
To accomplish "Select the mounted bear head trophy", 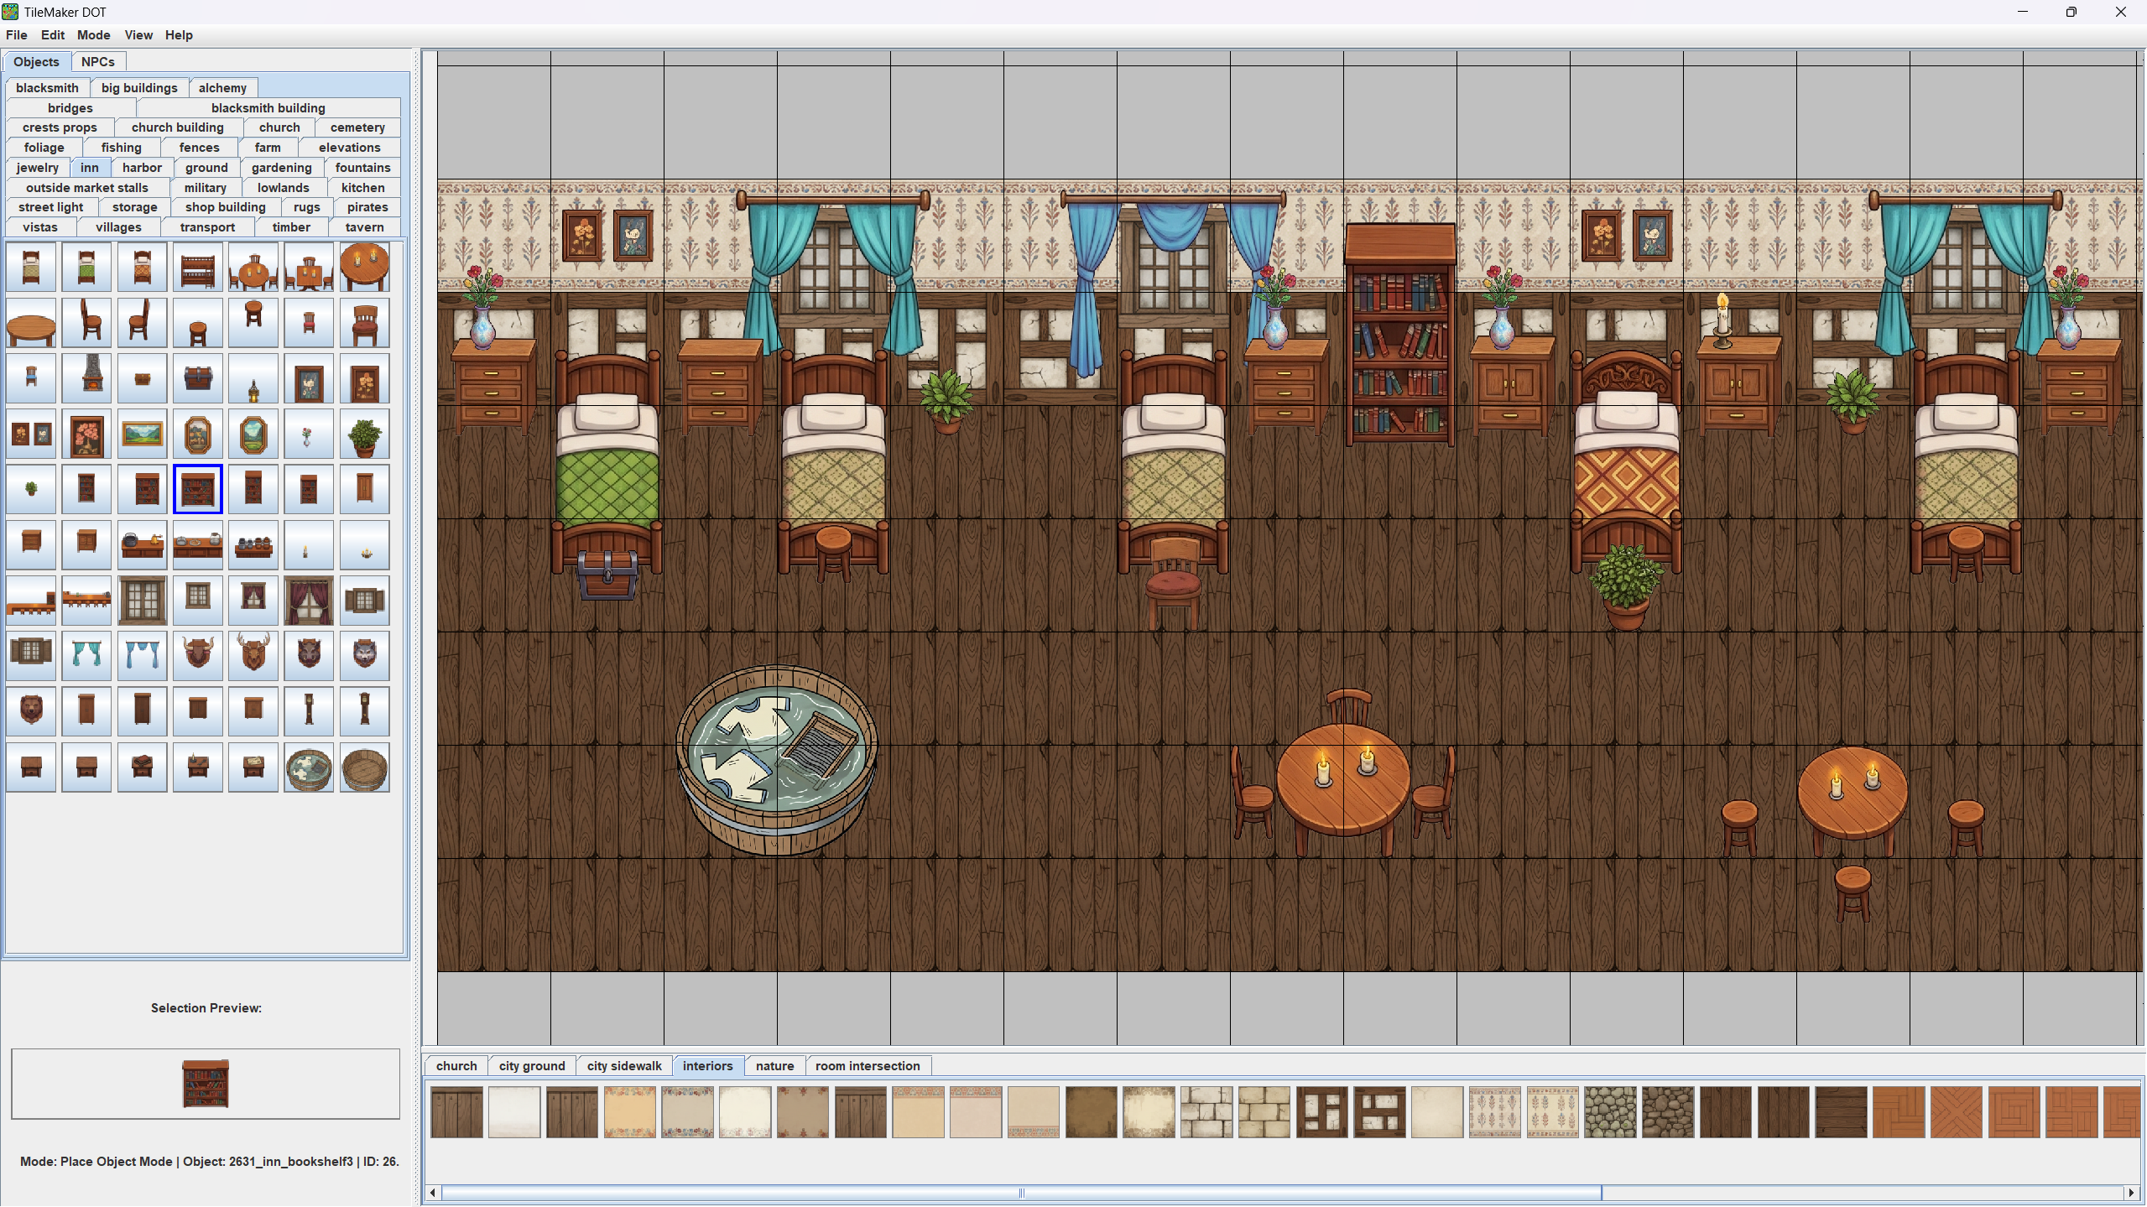I will pos(31,710).
